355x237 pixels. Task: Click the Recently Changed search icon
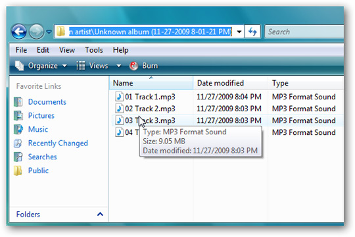coord(18,143)
